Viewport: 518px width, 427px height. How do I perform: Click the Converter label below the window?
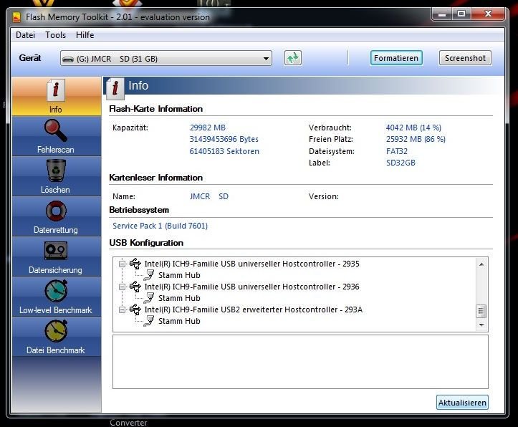(128, 423)
